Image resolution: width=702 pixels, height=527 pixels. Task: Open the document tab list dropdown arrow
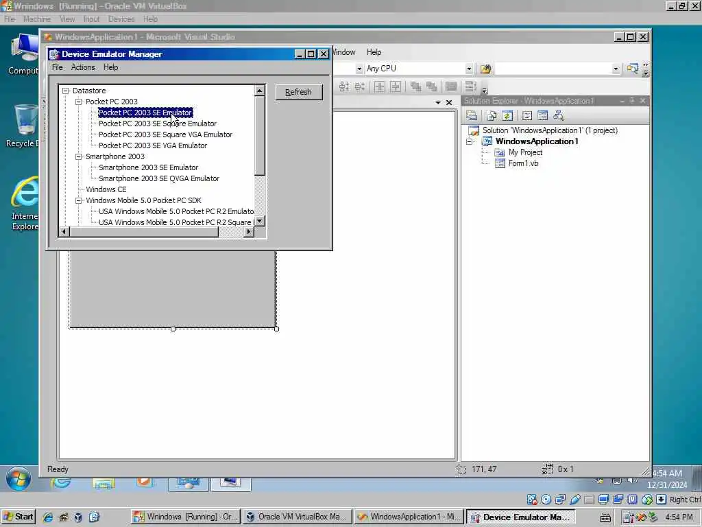pos(438,103)
